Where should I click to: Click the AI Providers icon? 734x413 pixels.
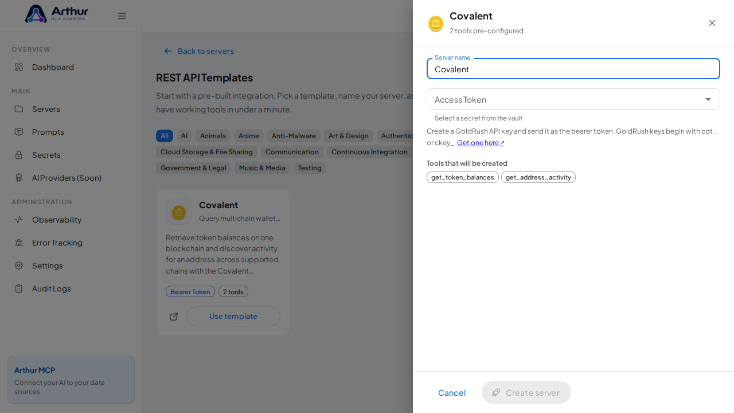coord(19,178)
